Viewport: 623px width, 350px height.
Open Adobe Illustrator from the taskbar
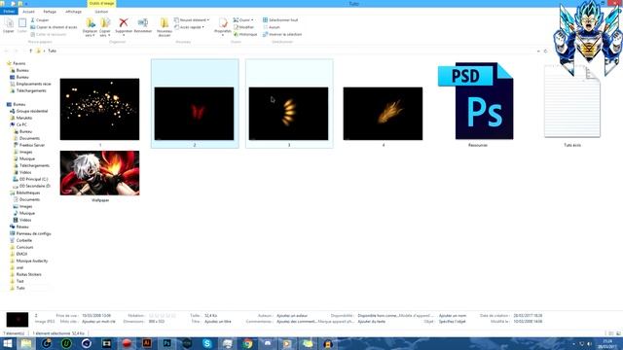pos(147,343)
